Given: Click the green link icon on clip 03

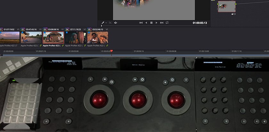Looking at the screenshot, I should 63,46.
